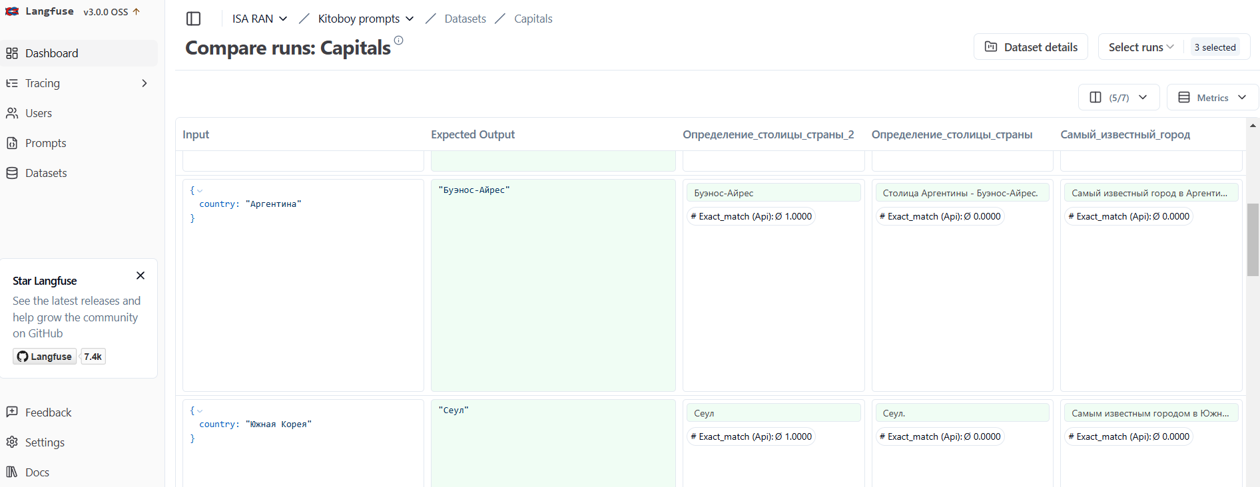Toggle the sidebar panel icon

193,19
